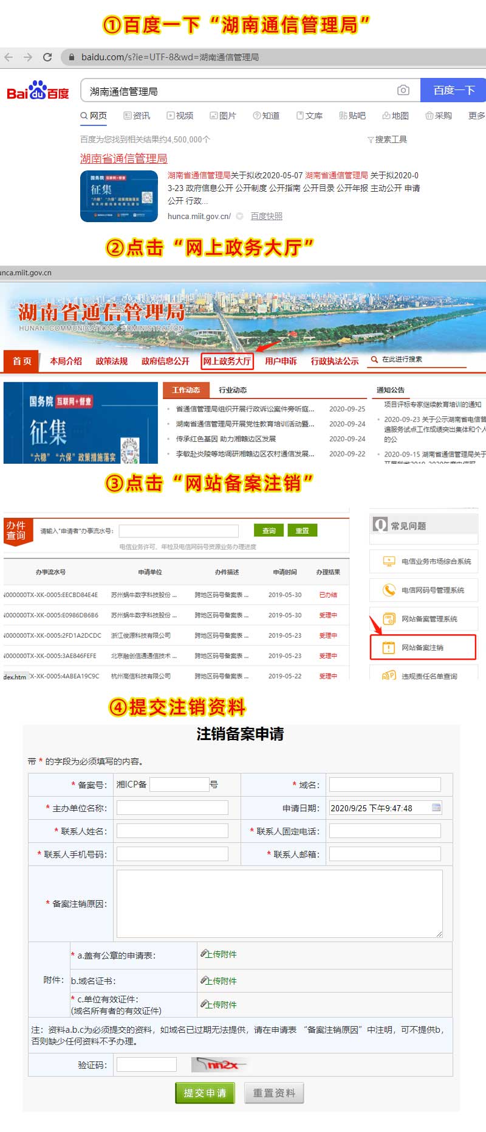Click the 电信业务市场综合系统 monitor icon

click(388, 561)
